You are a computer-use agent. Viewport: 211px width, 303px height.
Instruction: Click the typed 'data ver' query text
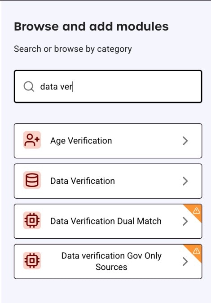tap(56, 86)
